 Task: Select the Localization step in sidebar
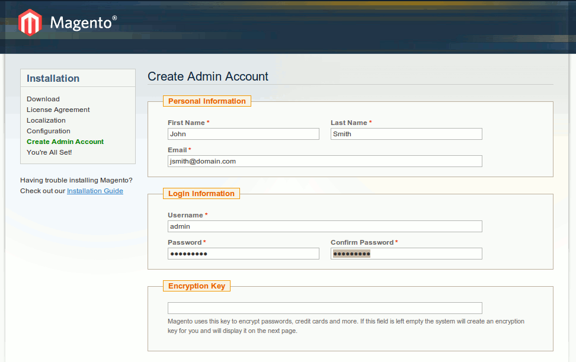tap(46, 120)
